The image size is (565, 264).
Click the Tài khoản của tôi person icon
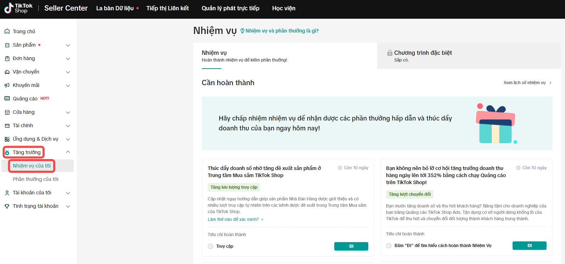coord(7,193)
